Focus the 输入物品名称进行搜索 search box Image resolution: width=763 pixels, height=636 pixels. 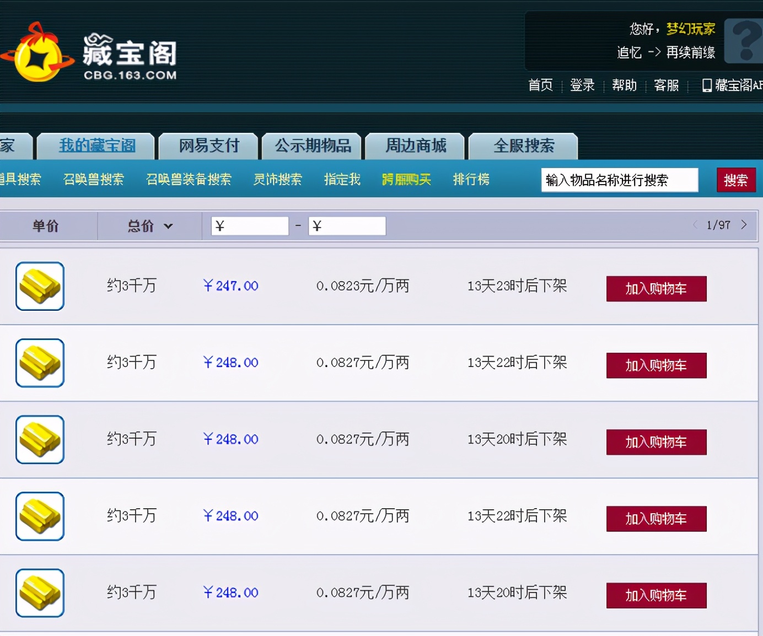620,180
